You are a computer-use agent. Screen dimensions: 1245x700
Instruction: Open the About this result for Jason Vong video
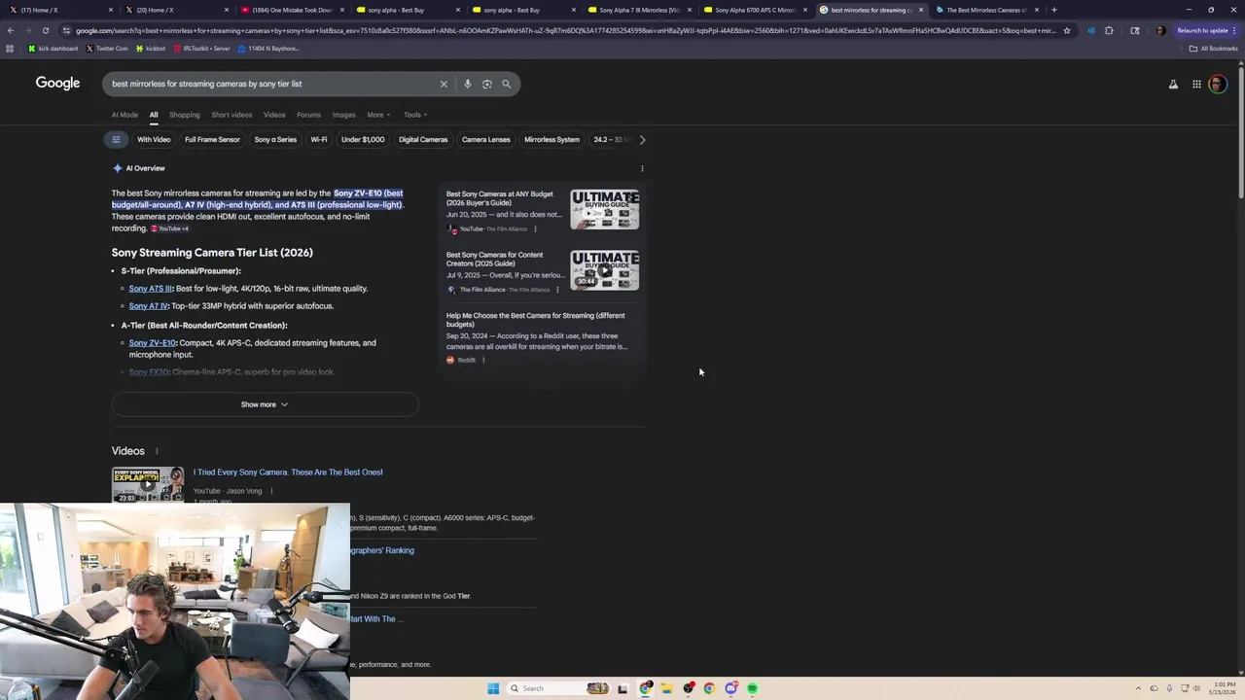[x=271, y=491]
